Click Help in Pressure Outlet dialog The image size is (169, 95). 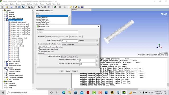point(75,71)
